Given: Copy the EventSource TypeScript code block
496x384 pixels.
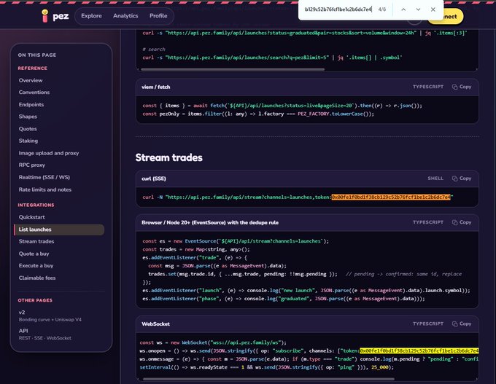Looking at the screenshot, I should pyautogui.click(x=462, y=222).
